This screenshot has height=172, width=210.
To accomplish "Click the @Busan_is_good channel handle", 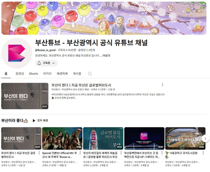I will point(45,50).
